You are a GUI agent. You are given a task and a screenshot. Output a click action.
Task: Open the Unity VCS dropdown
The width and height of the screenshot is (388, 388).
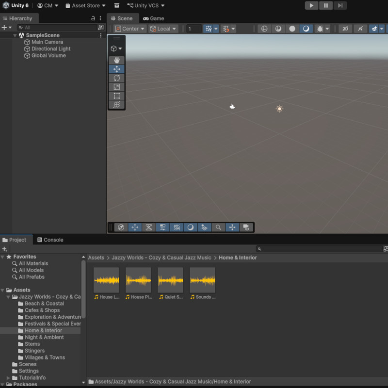coord(145,5)
